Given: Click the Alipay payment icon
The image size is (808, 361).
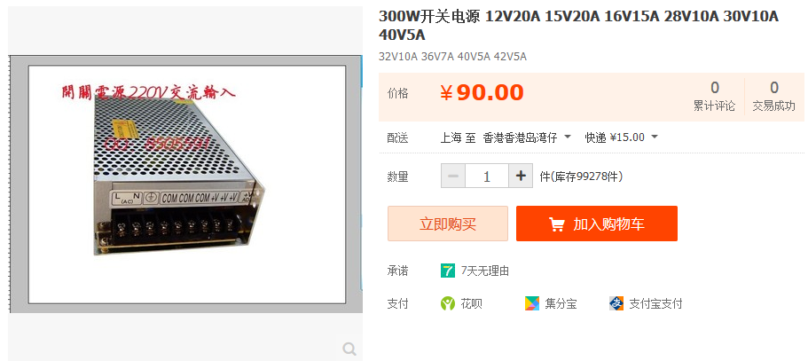Looking at the screenshot, I should 616,303.
